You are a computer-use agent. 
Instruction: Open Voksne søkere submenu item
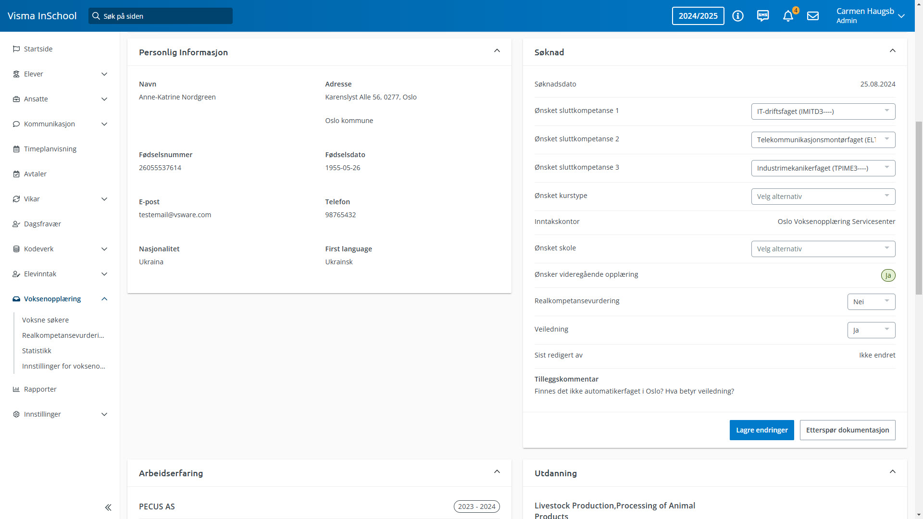[45, 320]
